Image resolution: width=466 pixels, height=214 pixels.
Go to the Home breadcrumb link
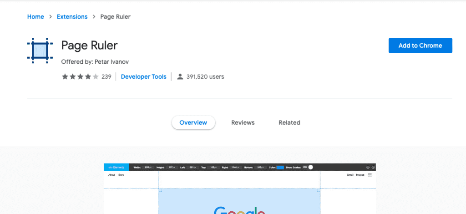click(35, 17)
